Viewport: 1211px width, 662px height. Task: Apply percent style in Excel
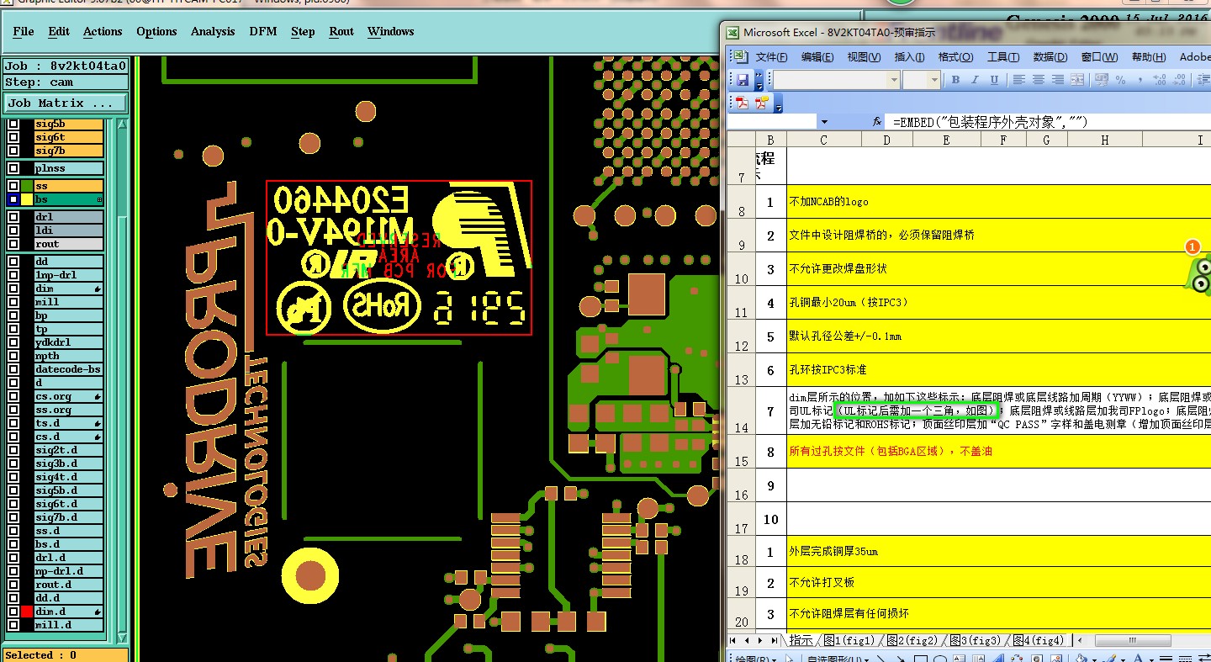click(x=1120, y=80)
